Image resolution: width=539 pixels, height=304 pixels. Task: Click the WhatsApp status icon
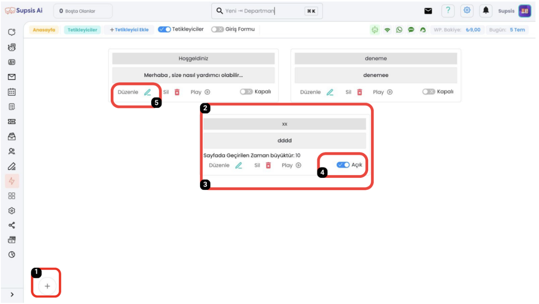tap(399, 30)
